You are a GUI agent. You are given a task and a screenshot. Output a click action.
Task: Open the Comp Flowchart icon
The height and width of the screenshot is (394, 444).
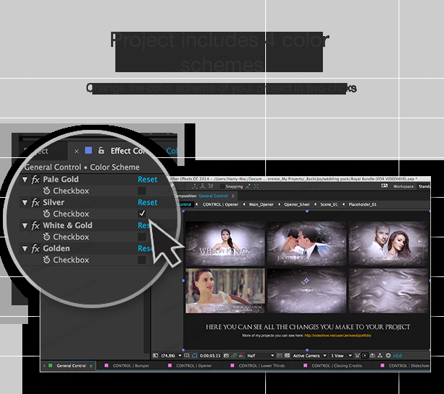click(x=380, y=356)
